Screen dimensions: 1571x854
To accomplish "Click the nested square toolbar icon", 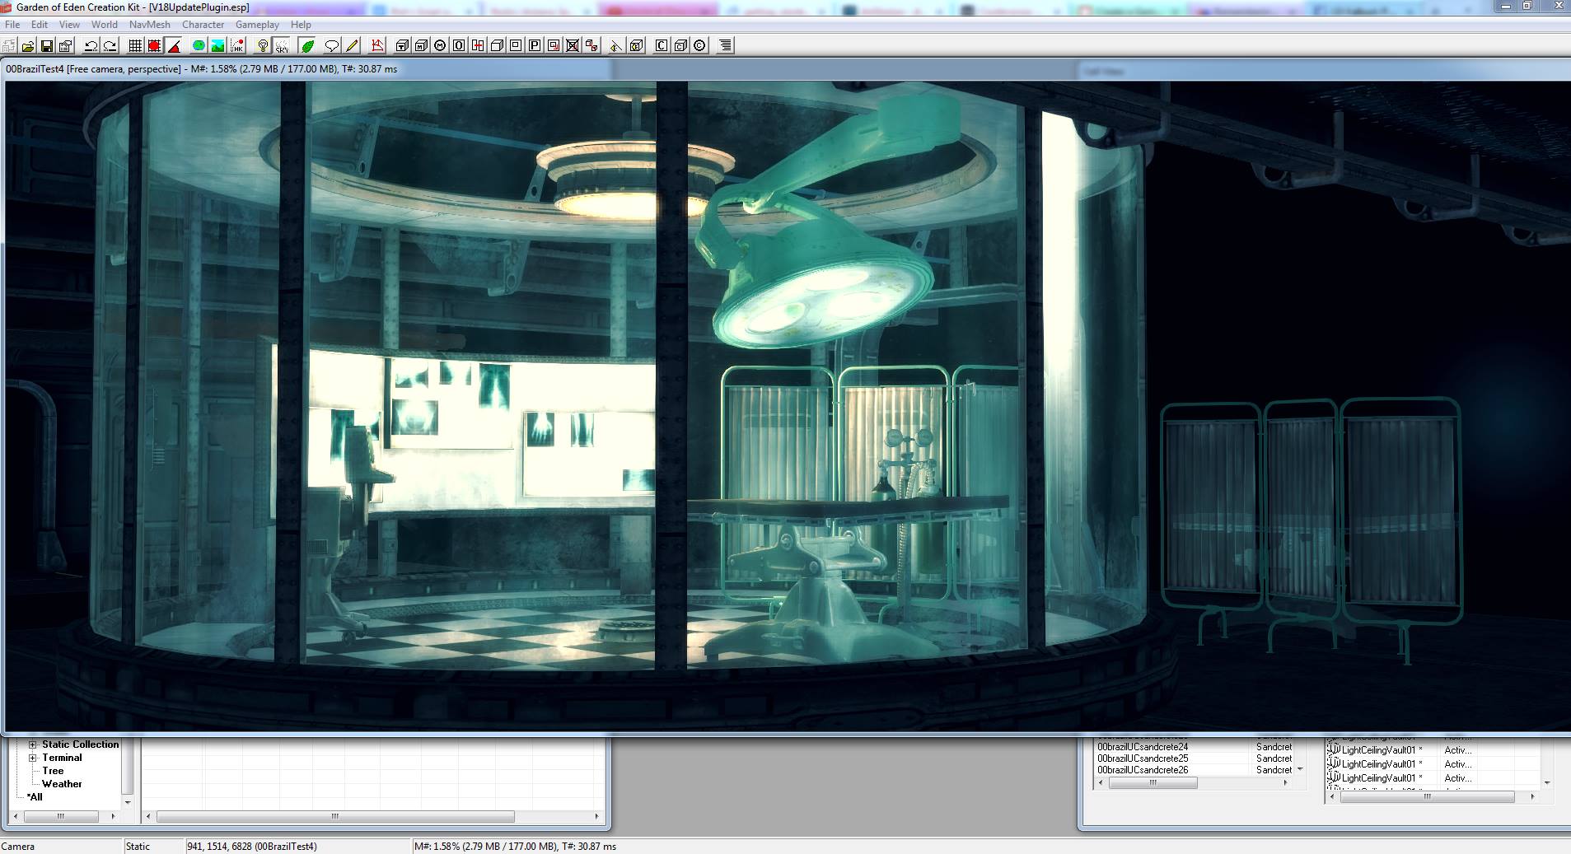I will [516, 45].
